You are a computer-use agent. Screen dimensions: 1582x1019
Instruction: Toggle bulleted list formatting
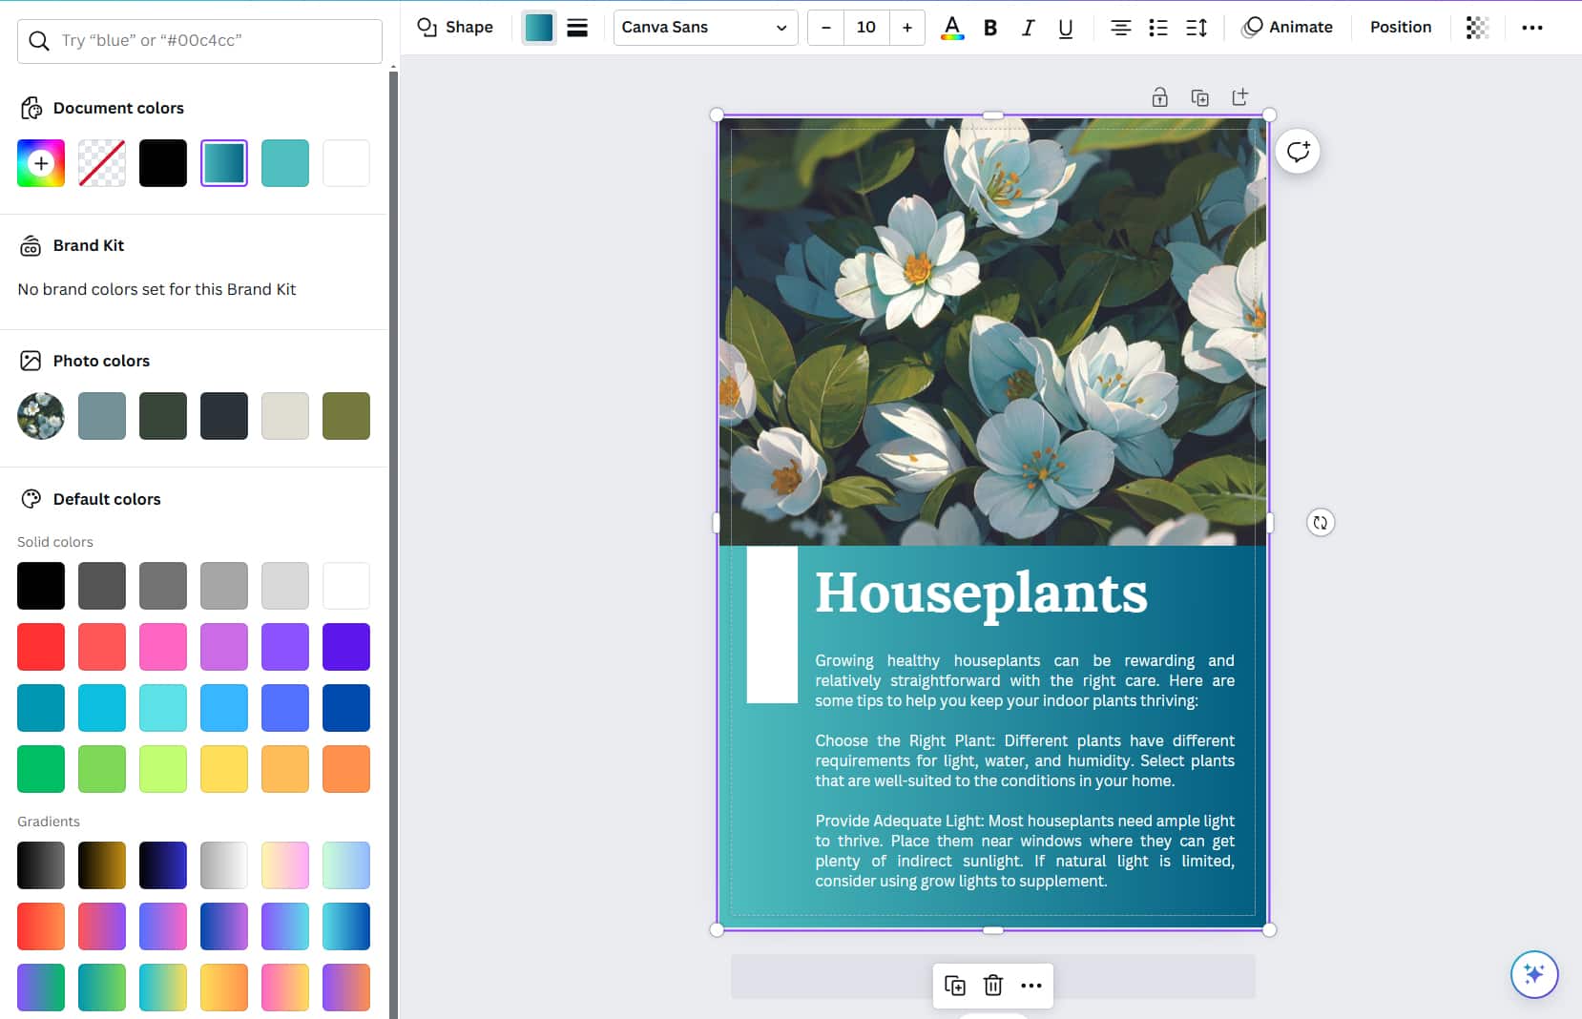coord(1158,28)
